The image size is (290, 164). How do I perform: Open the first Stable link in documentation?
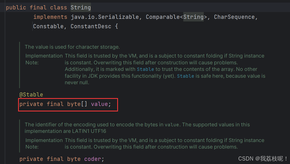(145, 69)
